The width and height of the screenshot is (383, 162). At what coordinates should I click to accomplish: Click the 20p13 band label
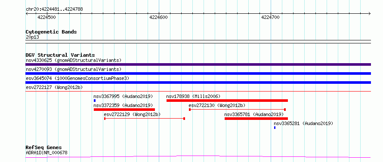point(32,37)
